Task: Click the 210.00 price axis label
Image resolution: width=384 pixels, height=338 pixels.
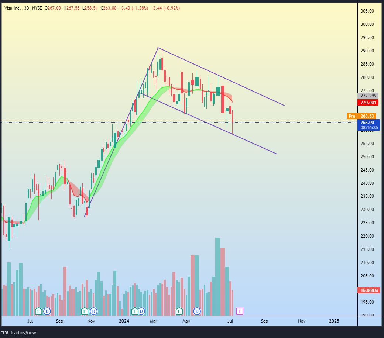Action: coord(367,263)
